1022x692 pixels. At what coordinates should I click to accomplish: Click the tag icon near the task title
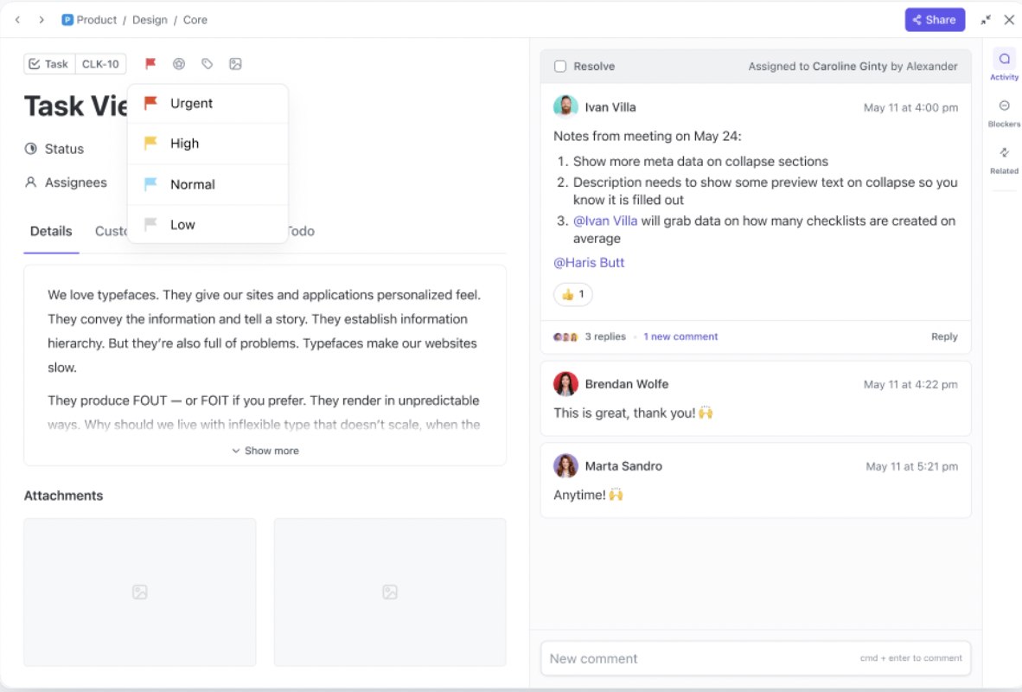(x=207, y=63)
